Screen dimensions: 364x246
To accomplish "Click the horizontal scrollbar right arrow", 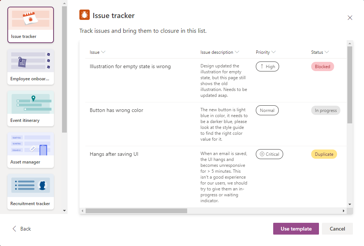I will coord(343,211).
